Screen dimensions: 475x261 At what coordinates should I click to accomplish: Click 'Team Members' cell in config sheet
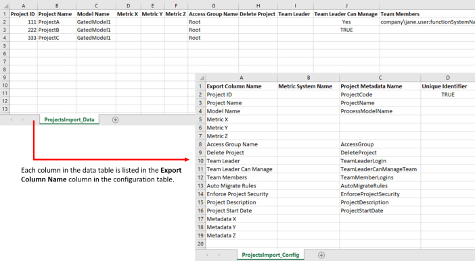[x=242, y=177]
